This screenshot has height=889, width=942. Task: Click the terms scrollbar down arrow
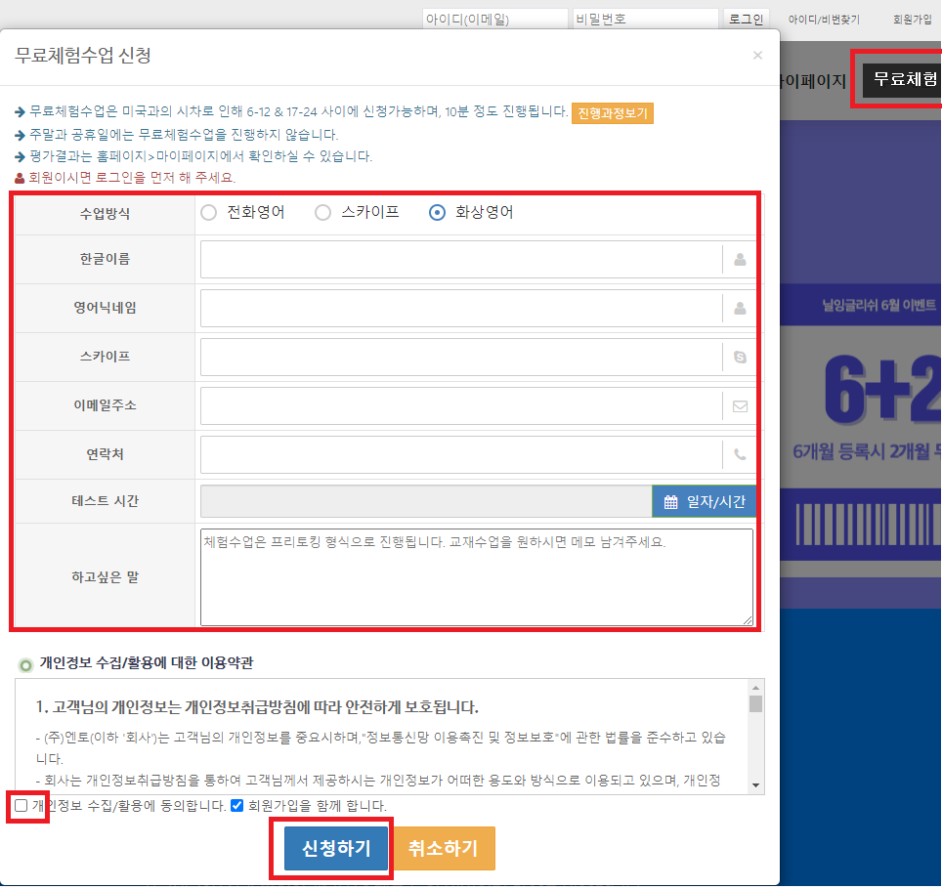click(755, 784)
